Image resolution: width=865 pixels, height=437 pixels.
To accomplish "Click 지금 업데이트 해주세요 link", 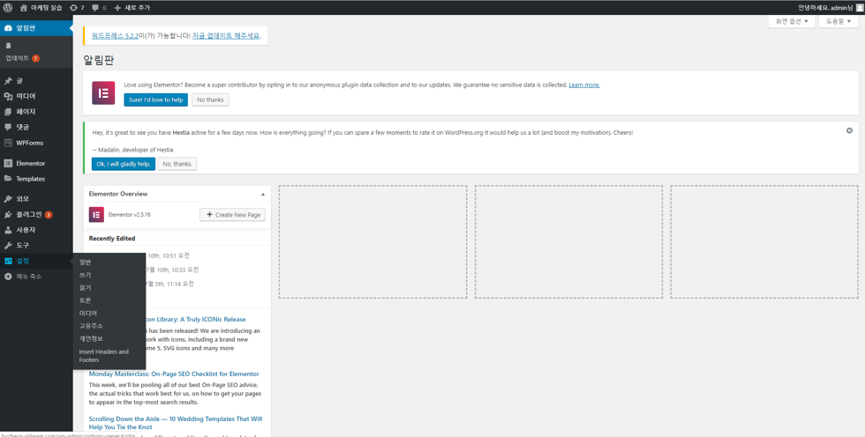I will click(x=226, y=36).
